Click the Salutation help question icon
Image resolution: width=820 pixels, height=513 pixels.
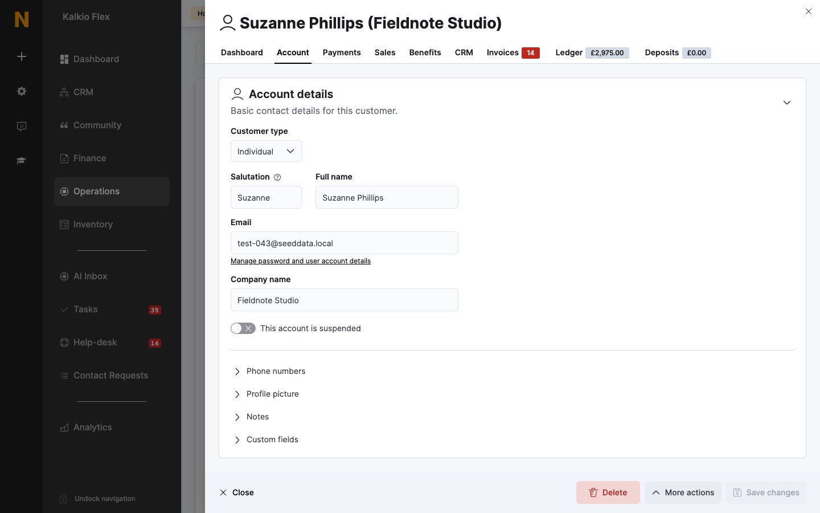click(277, 177)
